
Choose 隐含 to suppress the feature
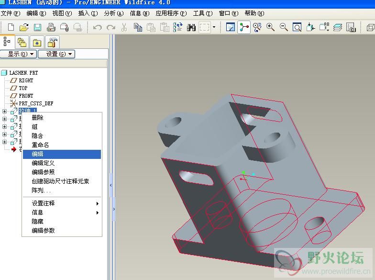(62, 136)
